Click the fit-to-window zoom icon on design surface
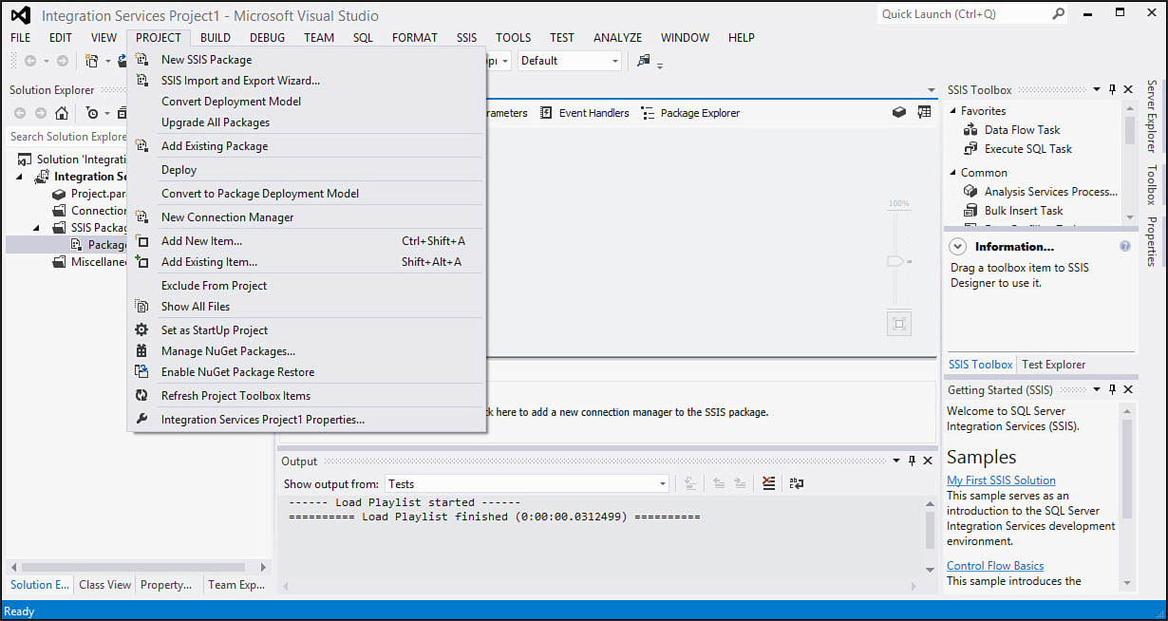 coord(898,323)
